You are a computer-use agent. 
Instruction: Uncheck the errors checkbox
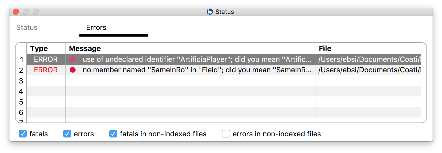pyautogui.click(x=67, y=134)
